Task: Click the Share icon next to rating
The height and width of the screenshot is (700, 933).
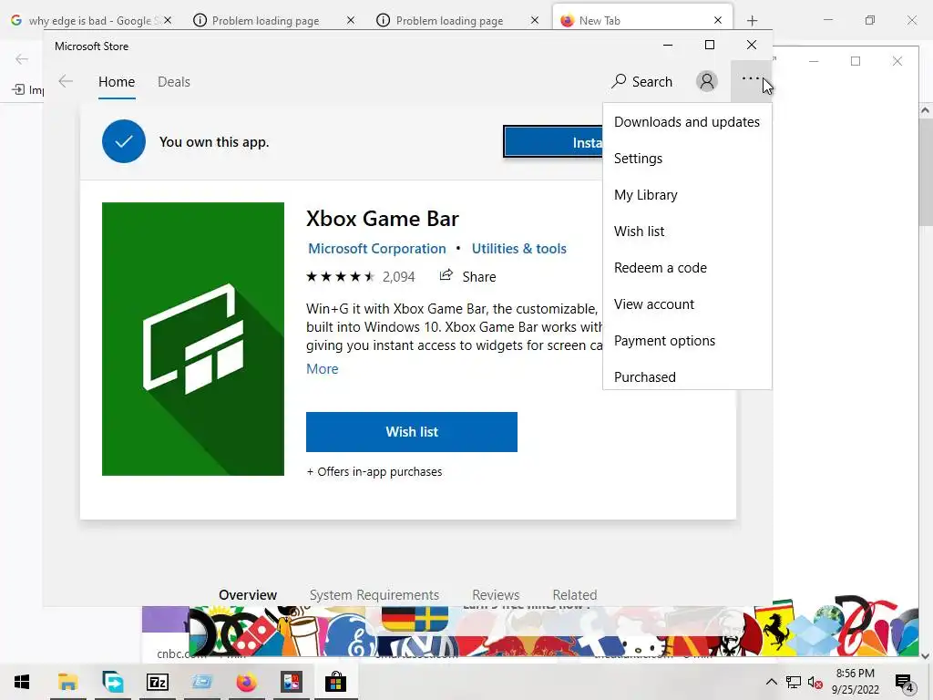Action: point(446,275)
